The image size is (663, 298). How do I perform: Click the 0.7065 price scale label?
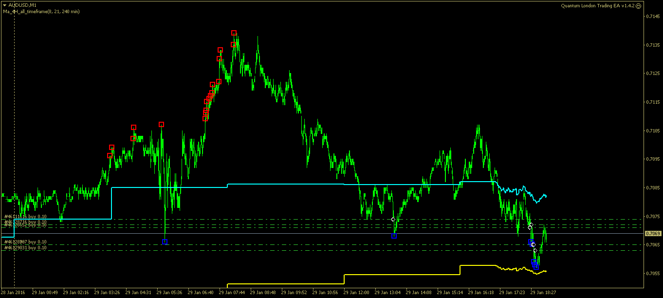tap(653, 245)
